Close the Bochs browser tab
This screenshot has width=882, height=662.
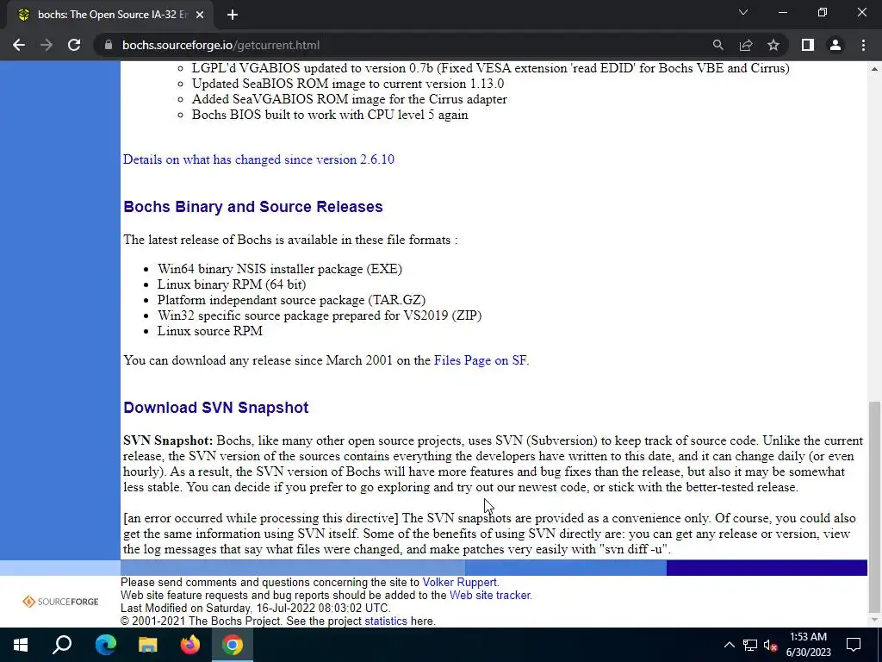200,16
